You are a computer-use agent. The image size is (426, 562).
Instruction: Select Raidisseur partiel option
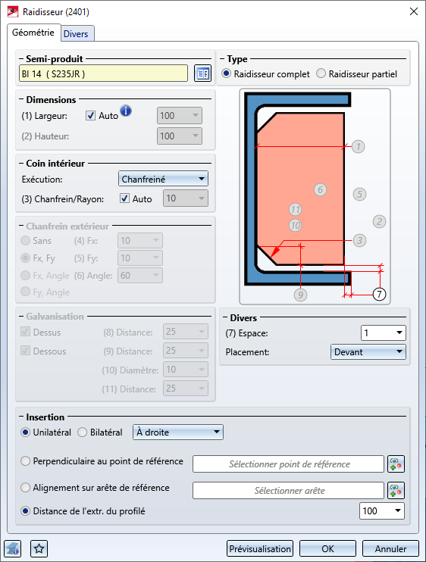(321, 73)
